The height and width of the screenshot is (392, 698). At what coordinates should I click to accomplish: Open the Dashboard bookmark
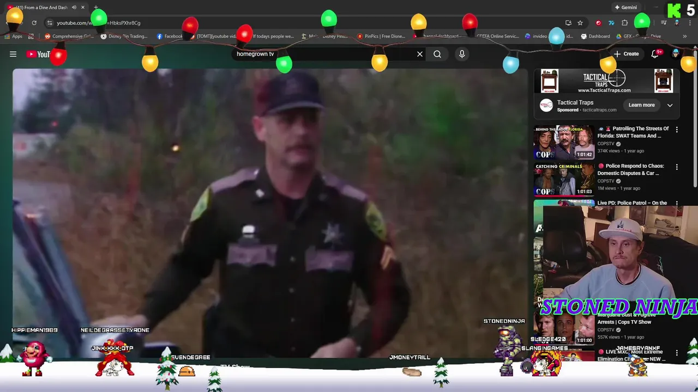(595, 36)
